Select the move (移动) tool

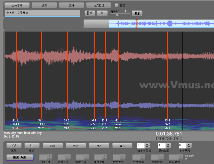[31, 145]
